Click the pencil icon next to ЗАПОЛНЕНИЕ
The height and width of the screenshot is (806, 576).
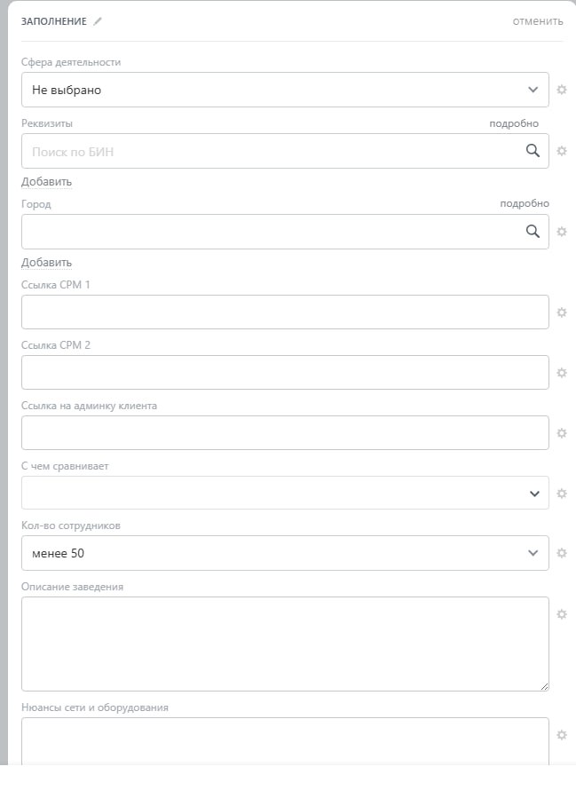pos(98,21)
